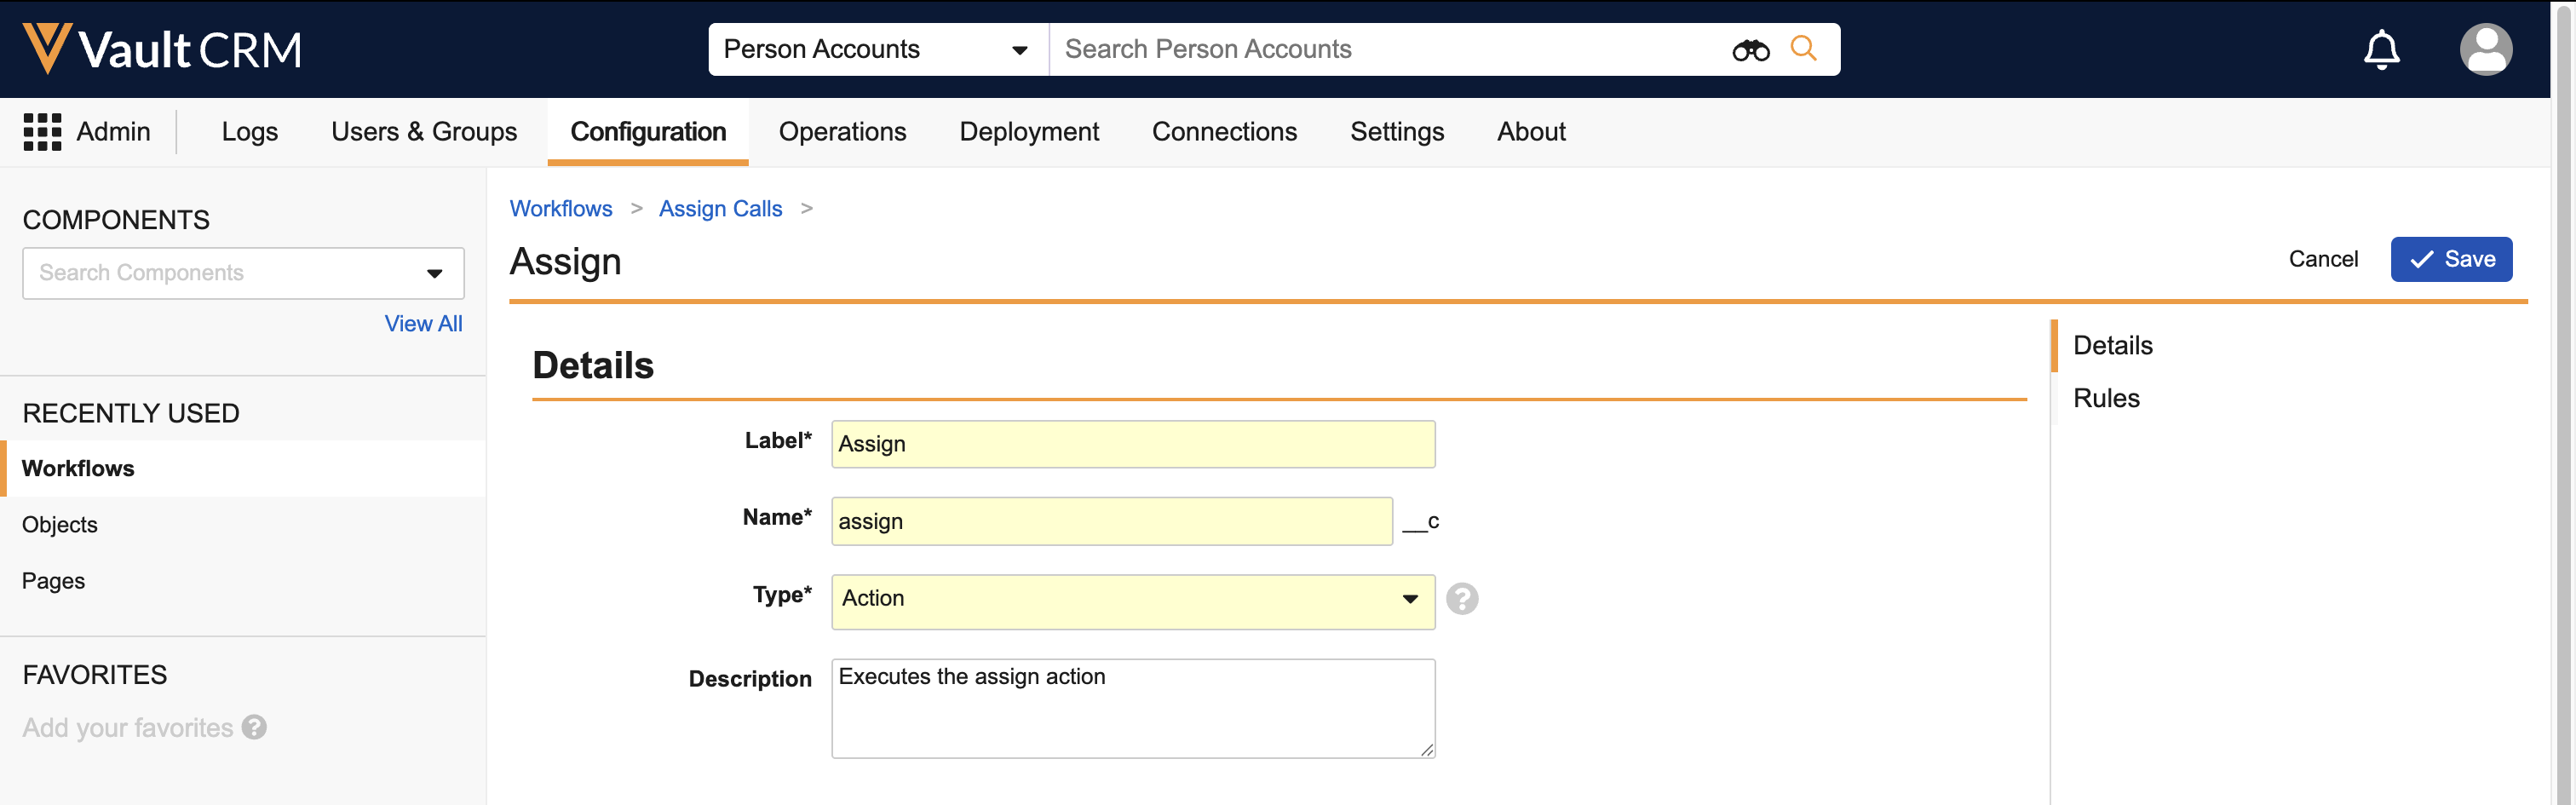The image size is (2576, 805).
Task: Expand the Type dropdown showing Action
Action: click(x=1132, y=599)
